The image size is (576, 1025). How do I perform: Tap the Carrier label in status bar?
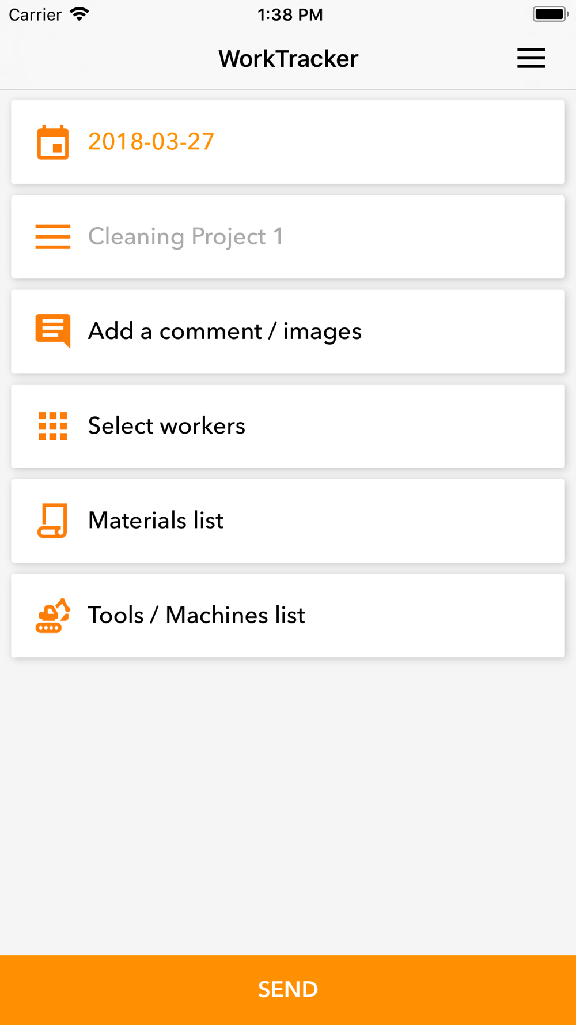click(35, 14)
